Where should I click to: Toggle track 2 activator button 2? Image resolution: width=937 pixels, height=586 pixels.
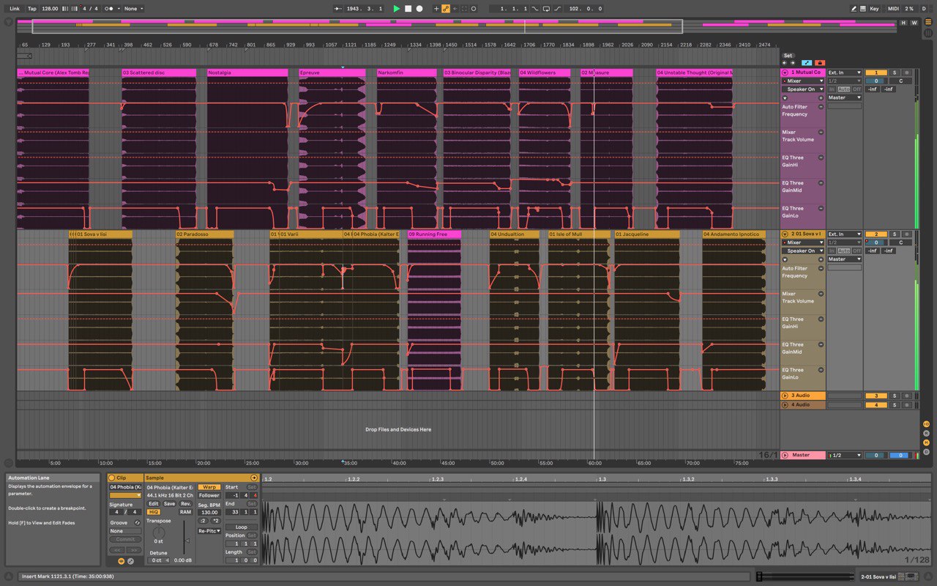[876, 234]
